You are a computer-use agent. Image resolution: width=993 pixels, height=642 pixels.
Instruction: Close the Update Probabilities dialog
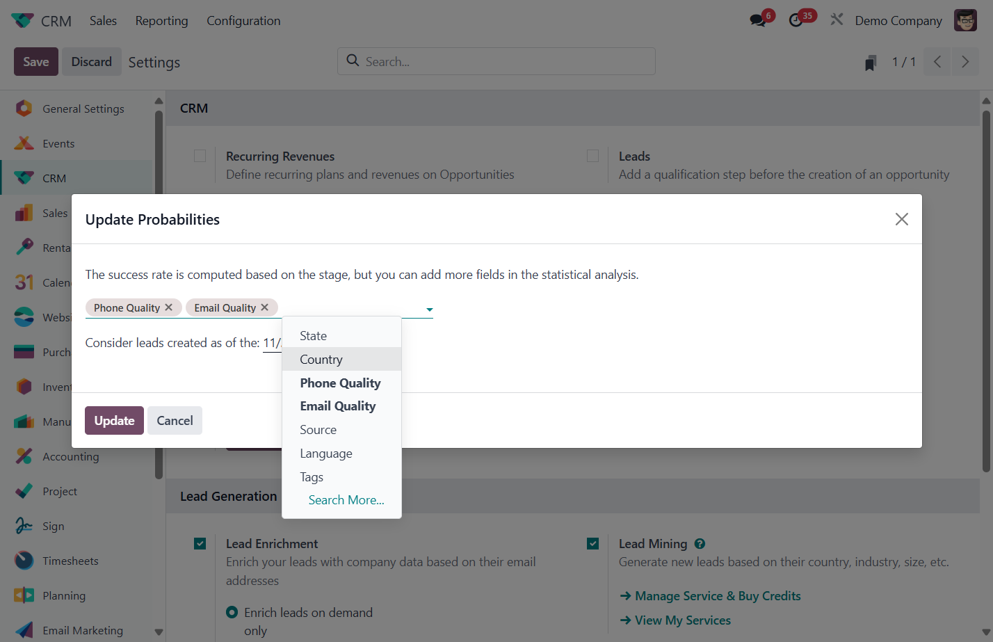(x=902, y=219)
